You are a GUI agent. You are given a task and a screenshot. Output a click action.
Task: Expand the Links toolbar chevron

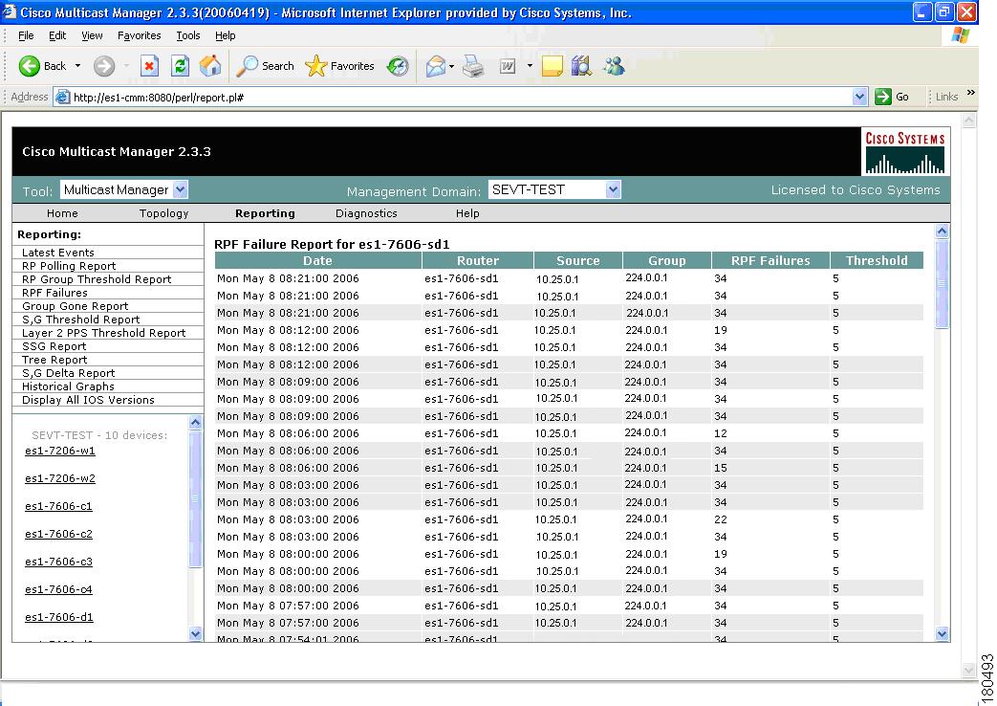971,93
